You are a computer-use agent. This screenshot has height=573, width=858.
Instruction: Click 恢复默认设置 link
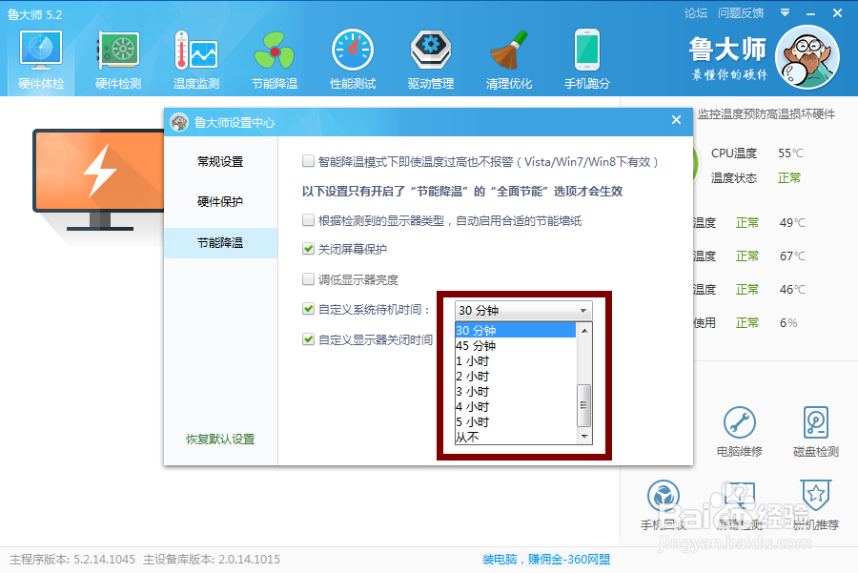[220, 439]
